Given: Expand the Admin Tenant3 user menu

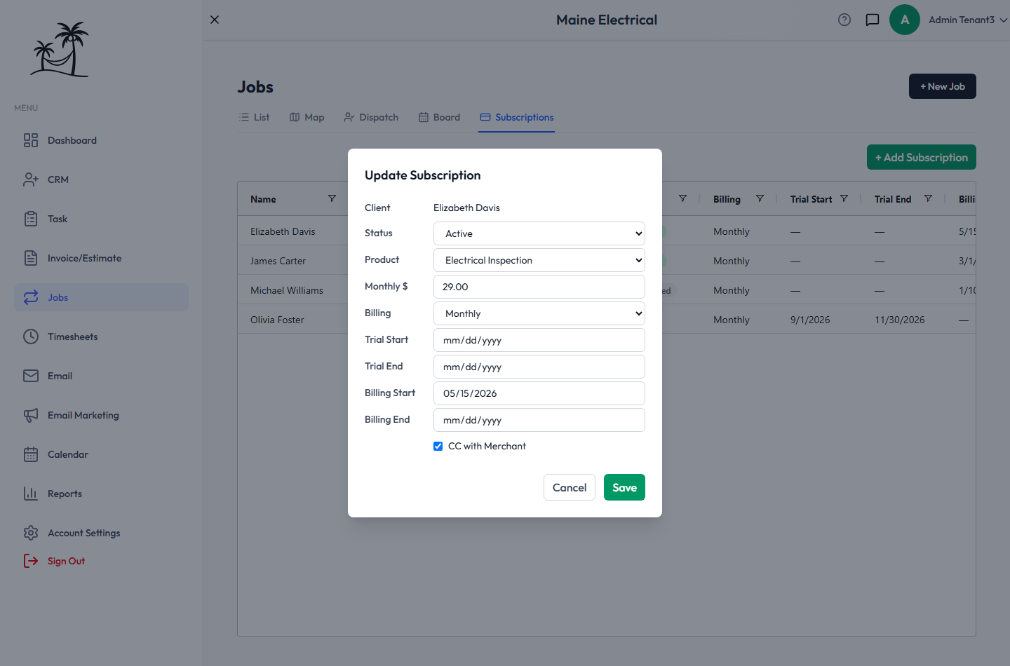Looking at the screenshot, I should (967, 20).
